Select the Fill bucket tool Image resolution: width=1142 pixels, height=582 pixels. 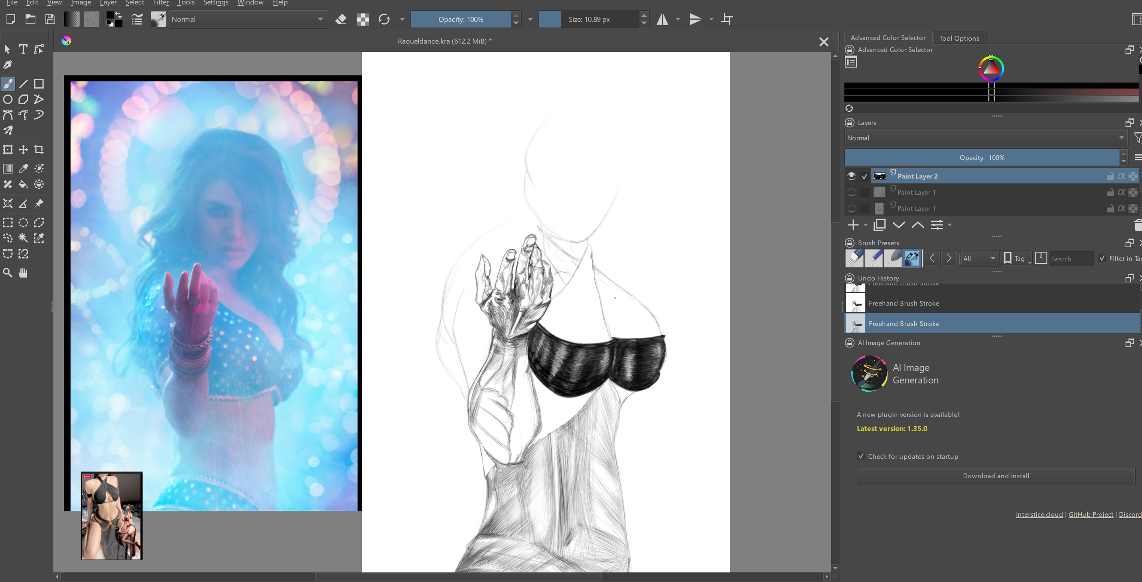click(x=23, y=184)
